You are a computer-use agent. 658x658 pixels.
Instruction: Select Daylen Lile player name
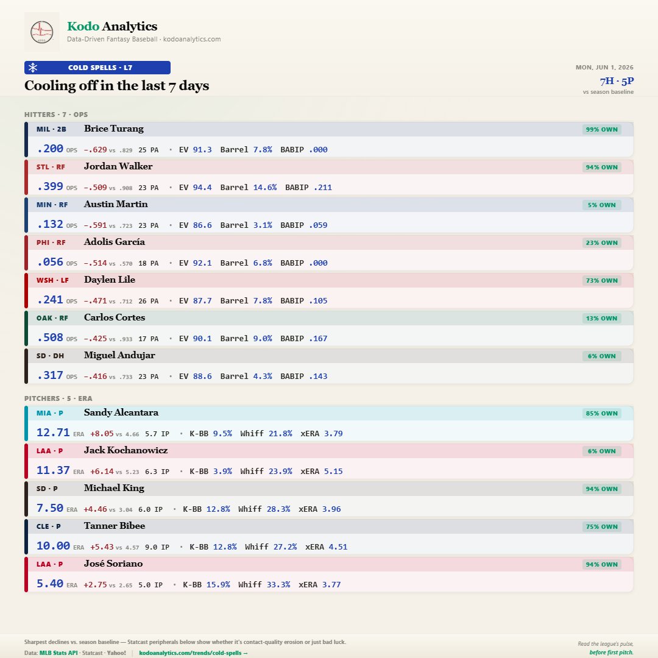110,280
